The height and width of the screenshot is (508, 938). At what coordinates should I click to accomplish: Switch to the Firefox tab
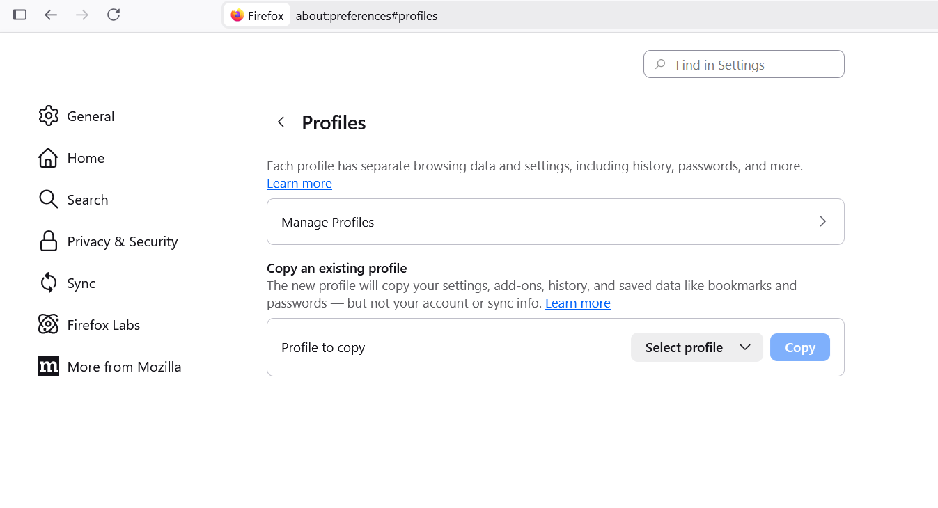256,15
